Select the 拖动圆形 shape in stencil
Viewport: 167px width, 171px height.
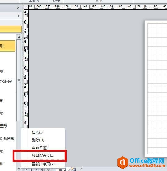coord(7,139)
